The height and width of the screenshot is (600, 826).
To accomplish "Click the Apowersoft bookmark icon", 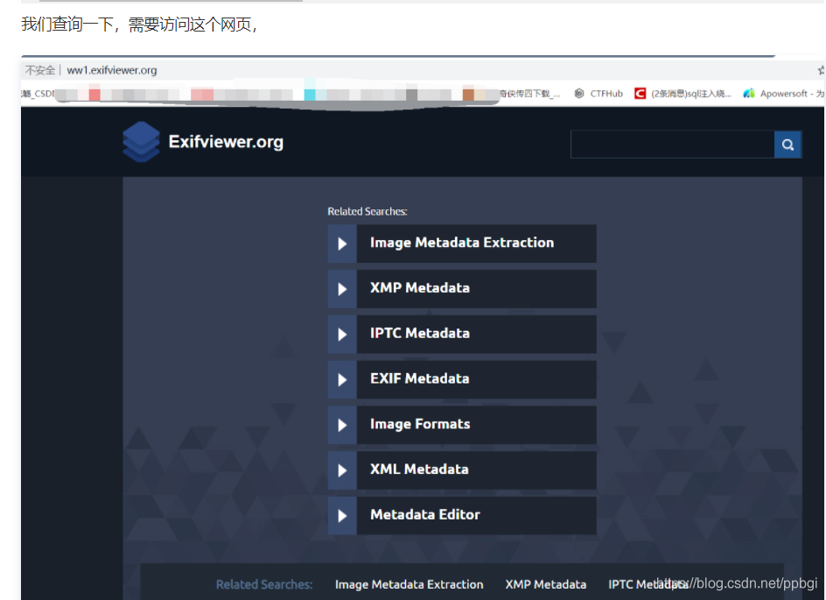I will 749,94.
